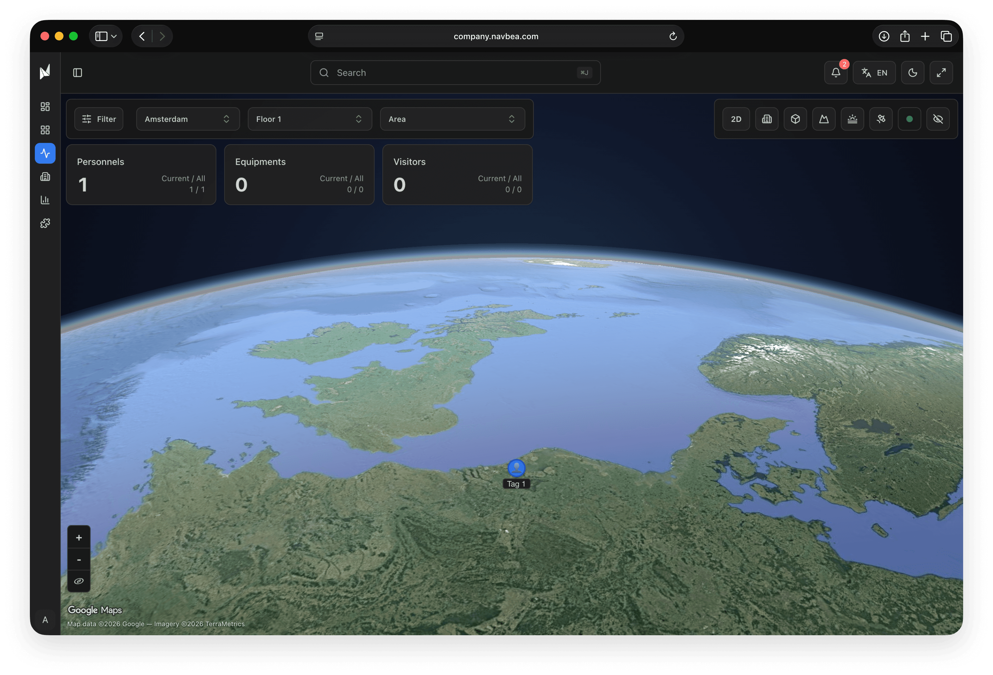This screenshot has height=675, width=993.
Task: Click the Personnels stats card
Action: point(141,175)
